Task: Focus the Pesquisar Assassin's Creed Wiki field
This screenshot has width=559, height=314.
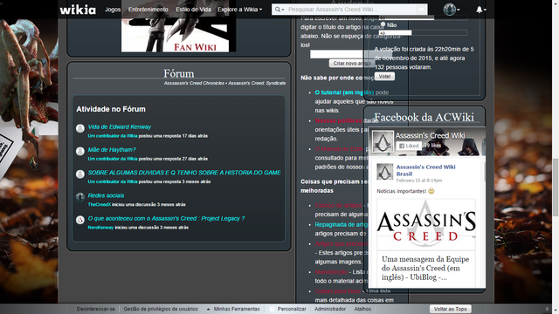Action: [x=351, y=10]
